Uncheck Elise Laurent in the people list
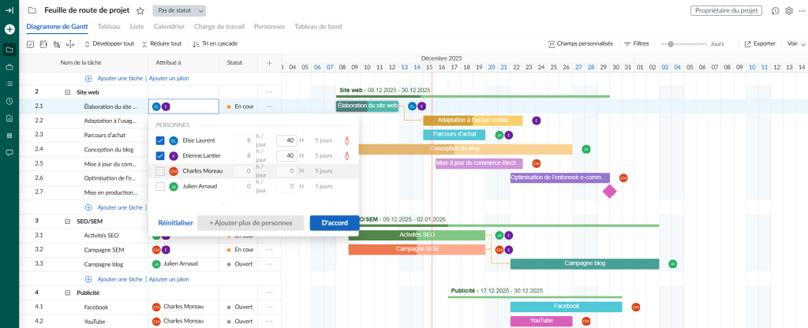The height and width of the screenshot is (328, 808). click(160, 140)
